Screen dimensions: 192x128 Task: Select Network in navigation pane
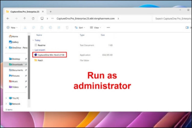coord(15,104)
